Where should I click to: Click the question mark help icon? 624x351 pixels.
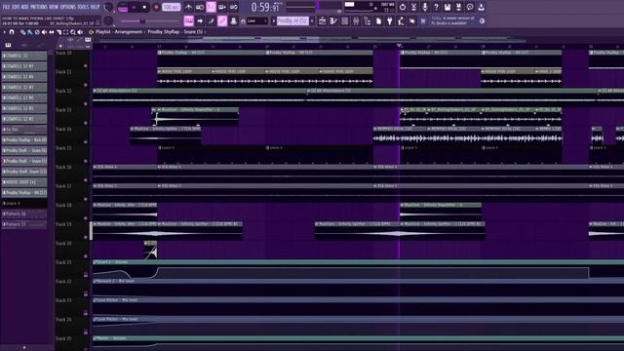coord(436,7)
